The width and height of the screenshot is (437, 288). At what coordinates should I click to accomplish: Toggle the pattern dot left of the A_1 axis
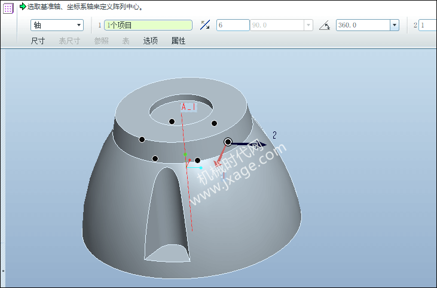[x=172, y=121]
